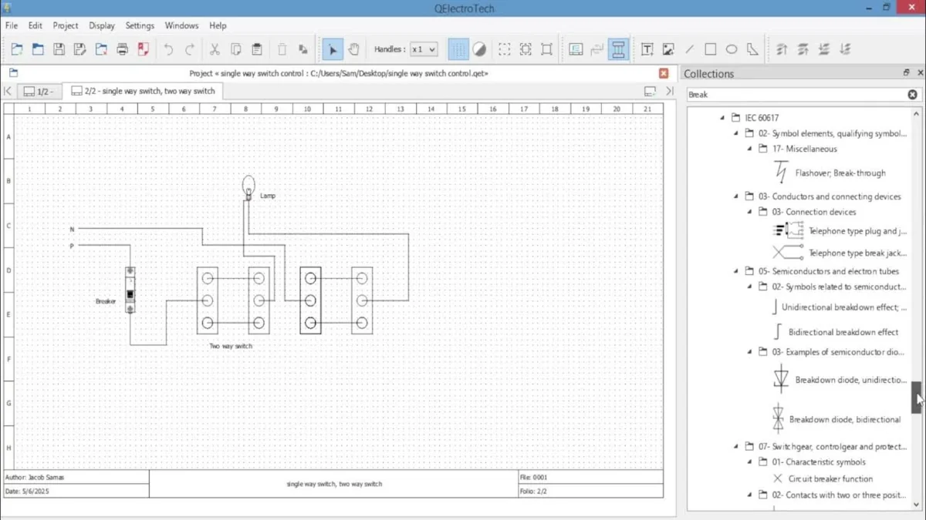The image size is (926, 520).
Task: Toggle the diagram background color button
Action: (x=479, y=49)
